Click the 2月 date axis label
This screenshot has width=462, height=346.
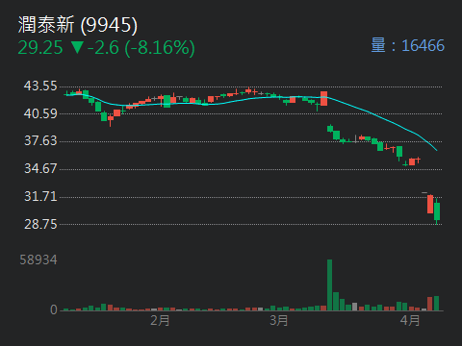(160, 320)
